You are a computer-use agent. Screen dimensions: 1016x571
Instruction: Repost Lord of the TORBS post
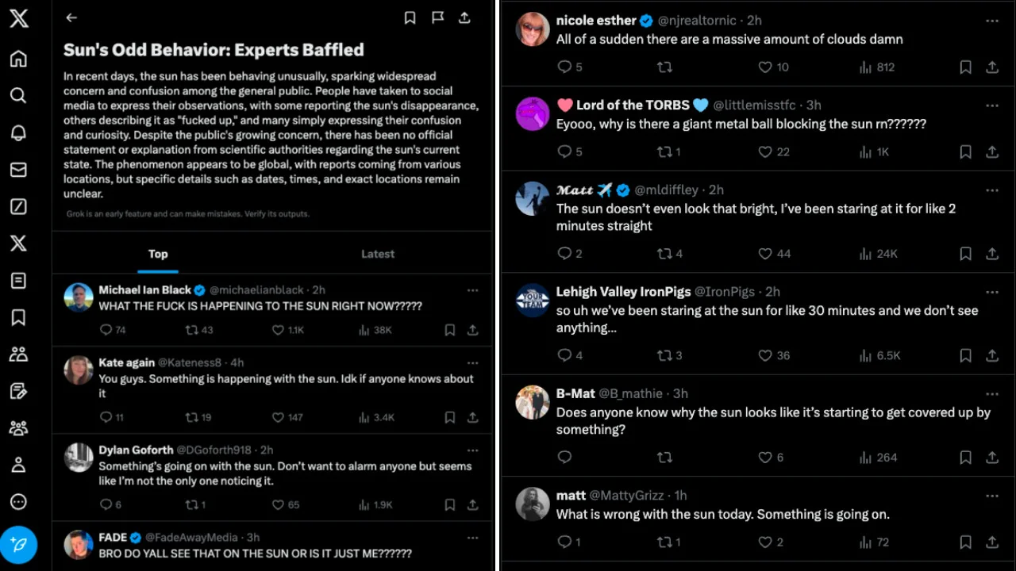pyautogui.click(x=665, y=151)
